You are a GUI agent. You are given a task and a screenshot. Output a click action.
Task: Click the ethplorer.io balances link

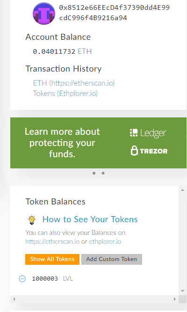[105, 241]
